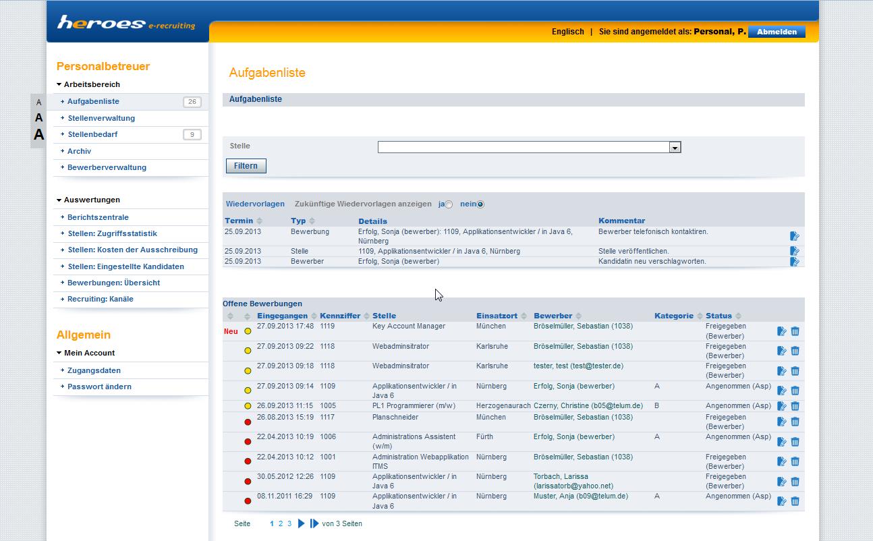Switch language to Englisch
Viewport: 873px width, 541px height.
click(568, 32)
